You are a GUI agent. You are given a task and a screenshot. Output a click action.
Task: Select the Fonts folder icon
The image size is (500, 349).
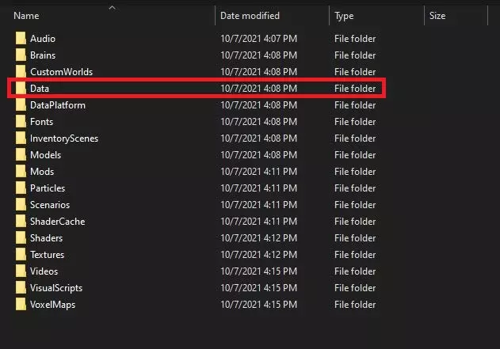(21, 122)
